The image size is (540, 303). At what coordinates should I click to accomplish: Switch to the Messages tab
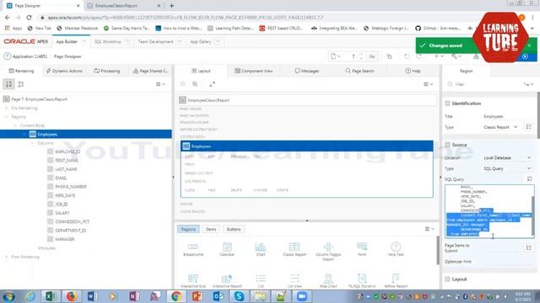coord(307,71)
